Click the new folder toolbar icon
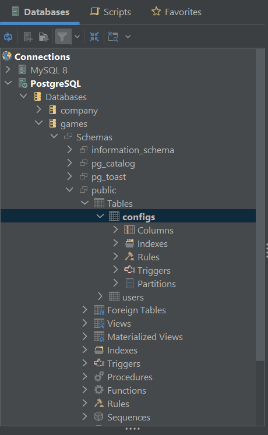 (44, 37)
